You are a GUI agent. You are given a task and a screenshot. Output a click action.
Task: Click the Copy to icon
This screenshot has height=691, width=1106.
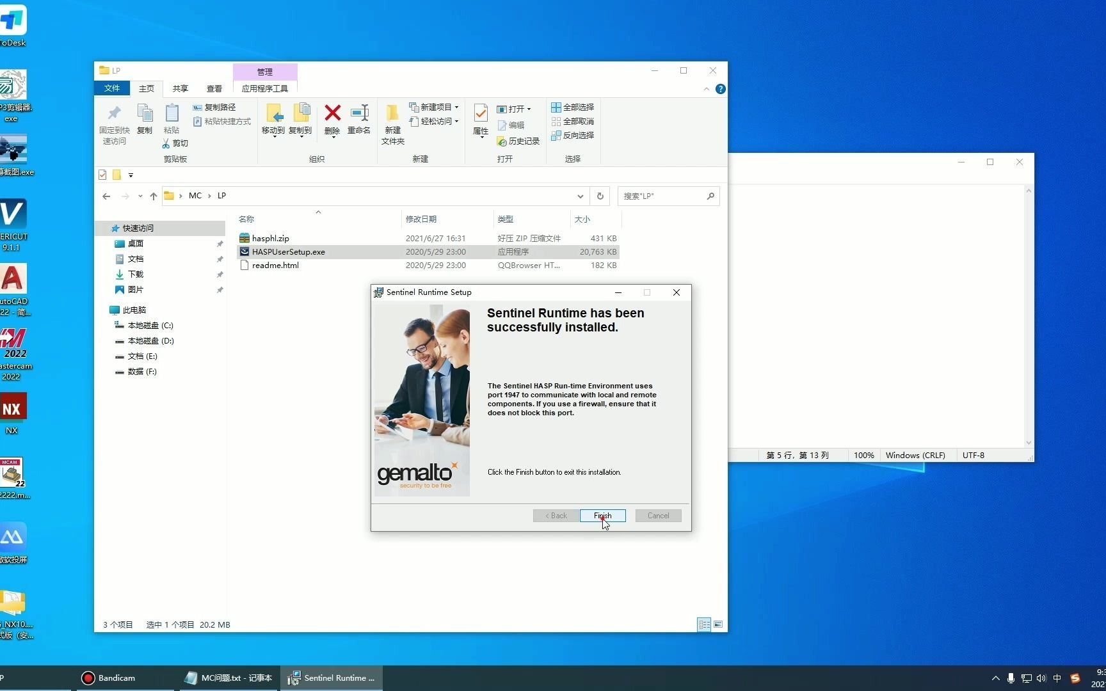click(x=301, y=113)
